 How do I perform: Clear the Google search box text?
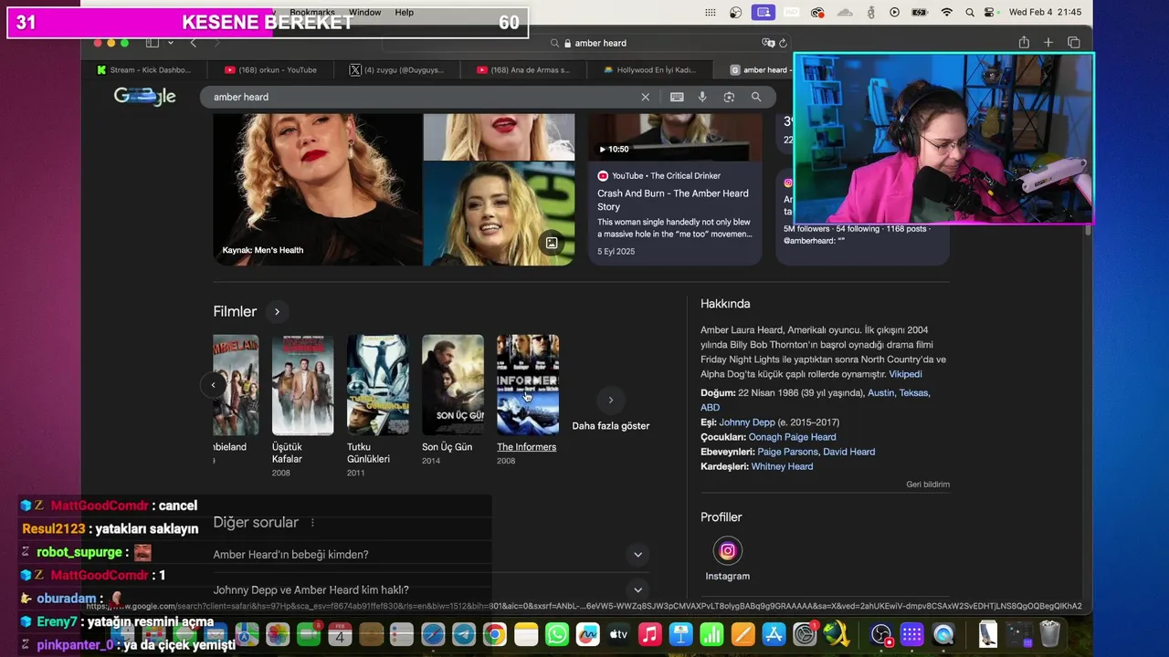point(645,97)
